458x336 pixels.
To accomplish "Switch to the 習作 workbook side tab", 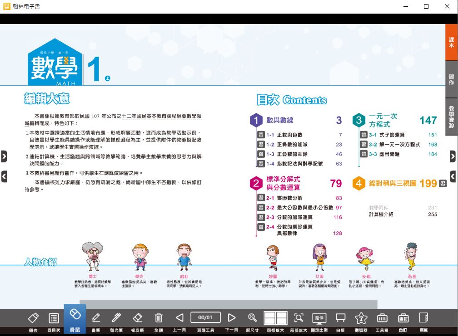I will [452, 79].
